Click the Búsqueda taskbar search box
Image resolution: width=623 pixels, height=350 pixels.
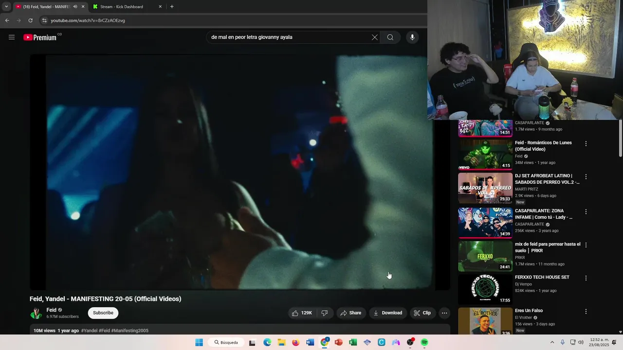(x=226, y=342)
